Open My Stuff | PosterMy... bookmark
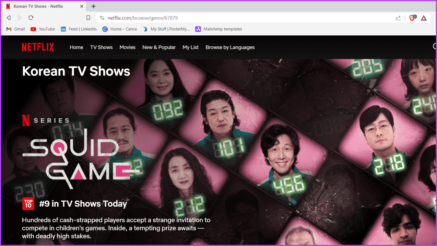This screenshot has height=246, width=437. point(166,29)
